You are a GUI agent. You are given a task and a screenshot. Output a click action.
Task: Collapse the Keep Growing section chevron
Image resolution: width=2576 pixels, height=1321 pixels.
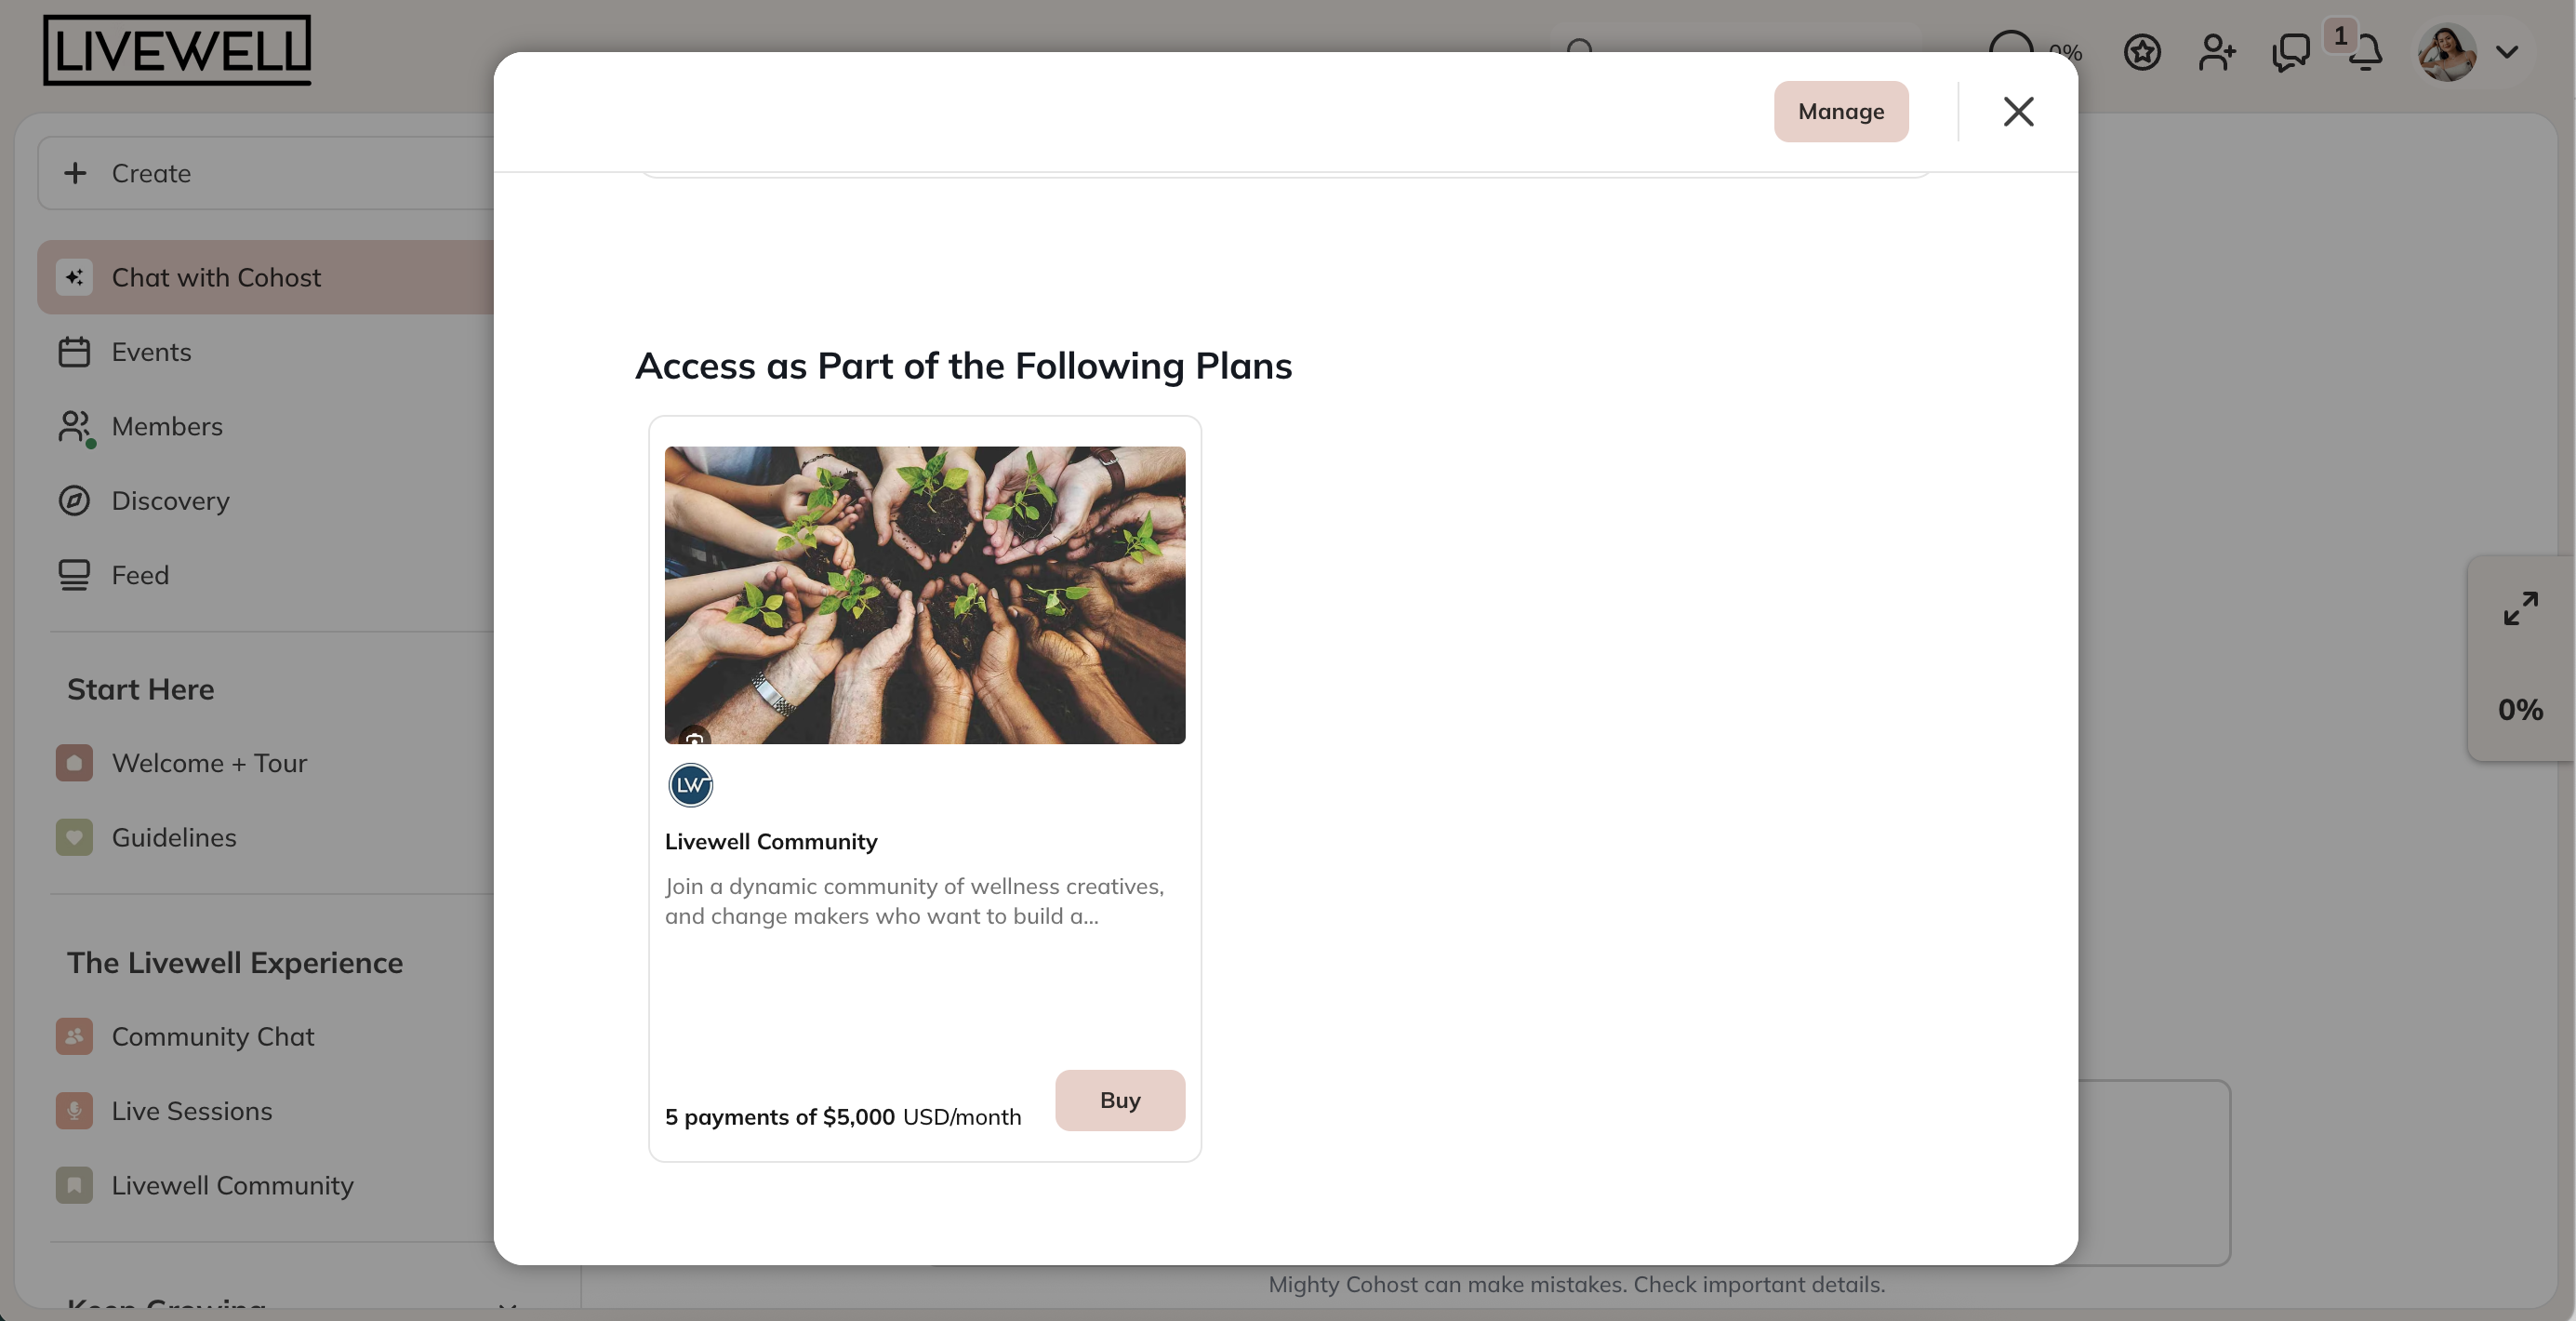[x=507, y=1305]
